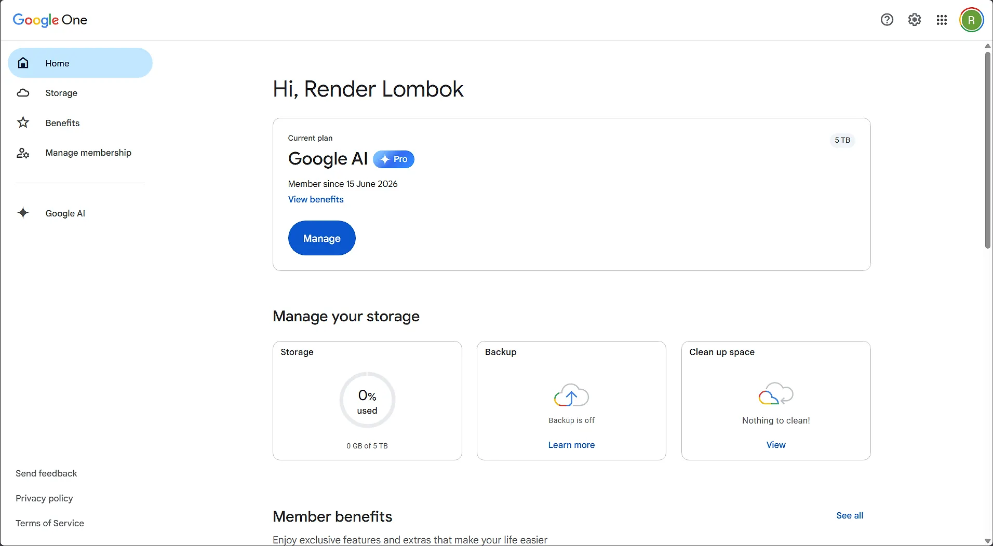Click the Pro badge next to Google AI
The height and width of the screenshot is (546, 993).
coord(394,159)
